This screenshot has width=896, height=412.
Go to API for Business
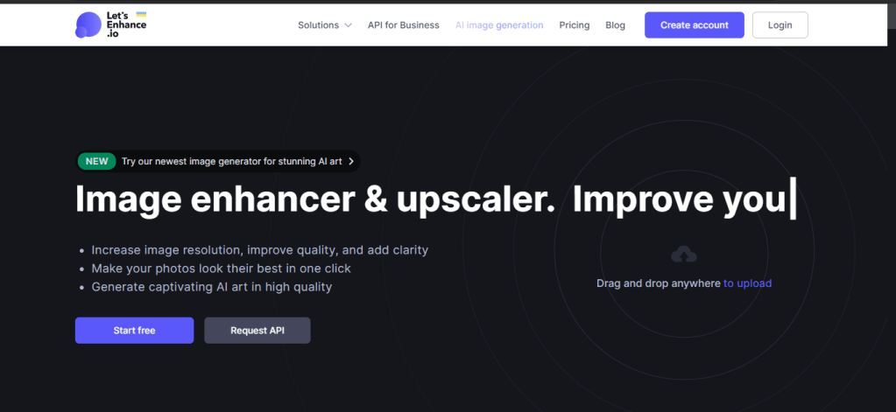pos(403,25)
